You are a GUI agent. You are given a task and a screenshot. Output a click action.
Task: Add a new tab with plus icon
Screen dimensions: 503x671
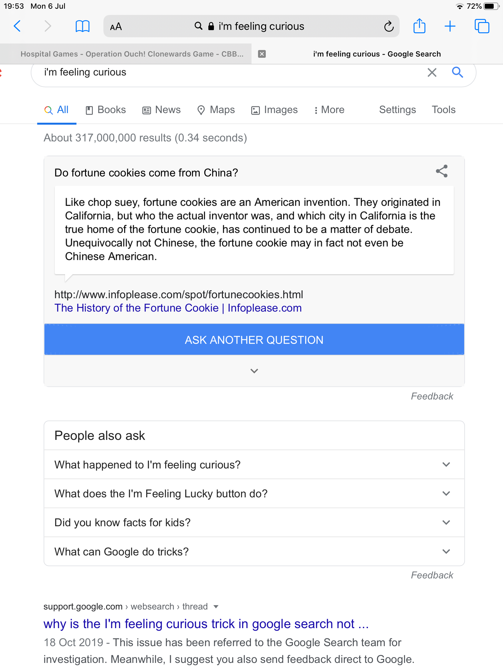pyautogui.click(x=450, y=26)
